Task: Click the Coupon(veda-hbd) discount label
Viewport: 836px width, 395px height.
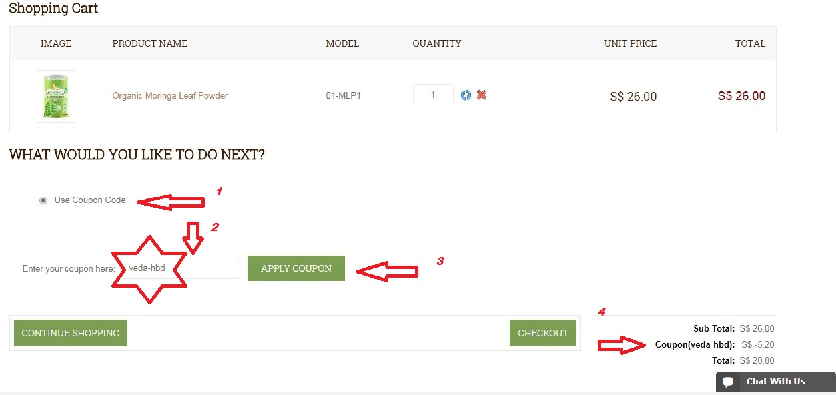Action: (695, 345)
